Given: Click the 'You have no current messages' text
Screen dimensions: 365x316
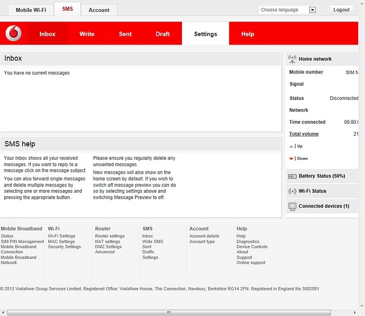Looking at the screenshot, I should [36, 73].
